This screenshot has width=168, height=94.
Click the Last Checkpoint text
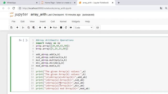[x=64, y=15]
